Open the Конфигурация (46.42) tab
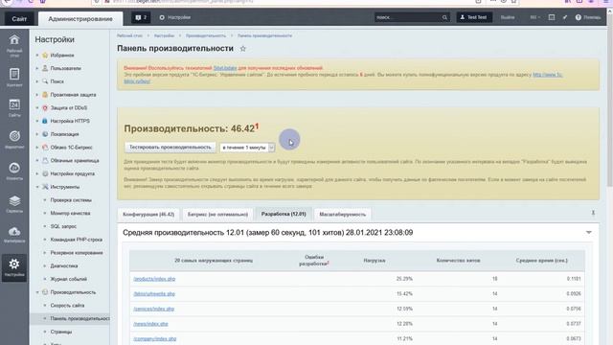The image size is (613, 345). 148,215
